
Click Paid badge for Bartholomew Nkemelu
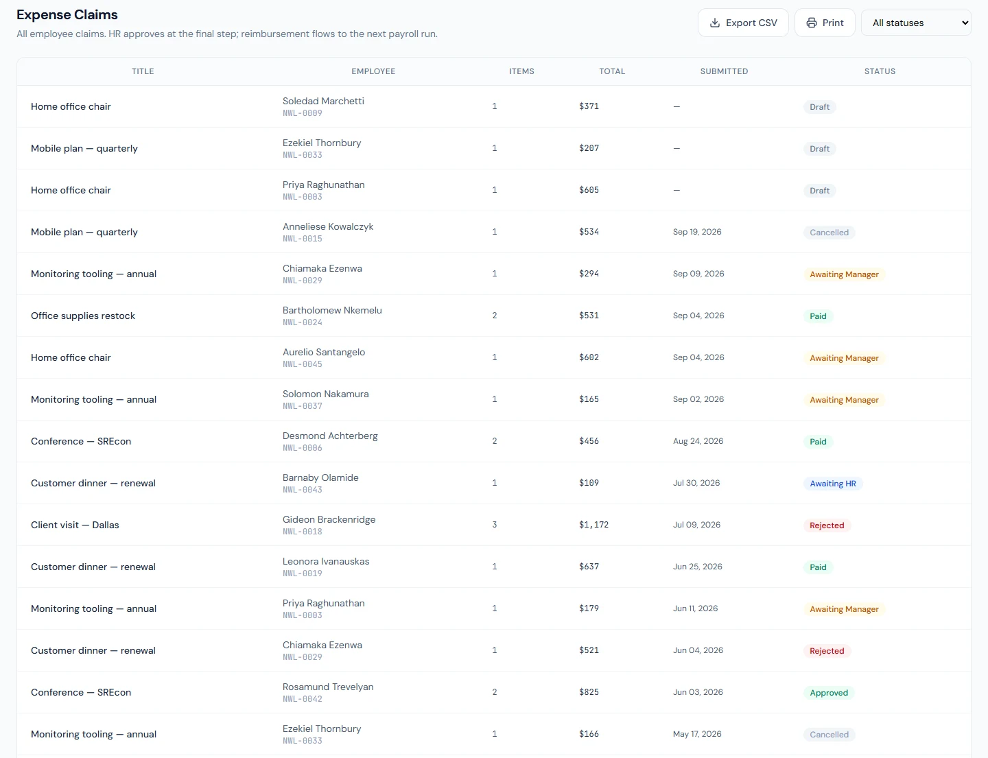click(x=818, y=316)
